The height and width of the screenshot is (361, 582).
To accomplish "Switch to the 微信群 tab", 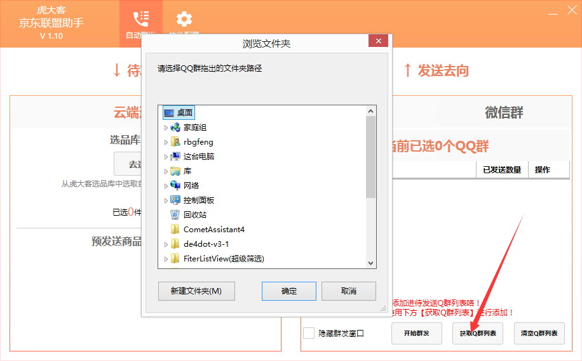I will 504,112.
